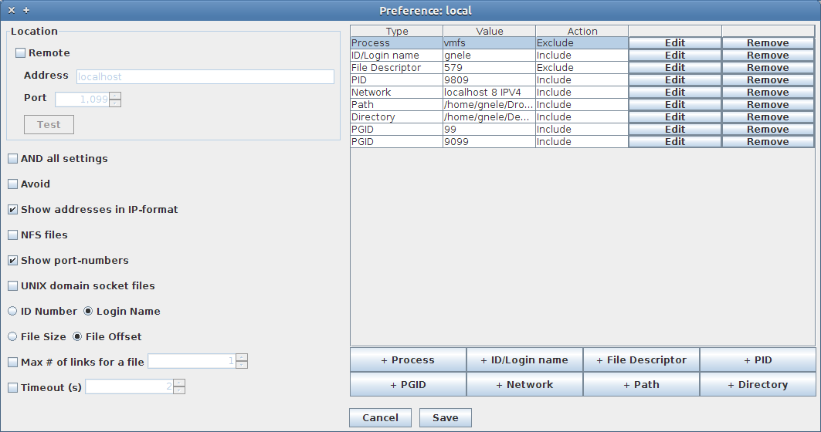The image size is (821, 432).
Task: Decrease the Port value with down arrow
Action: (x=115, y=103)
